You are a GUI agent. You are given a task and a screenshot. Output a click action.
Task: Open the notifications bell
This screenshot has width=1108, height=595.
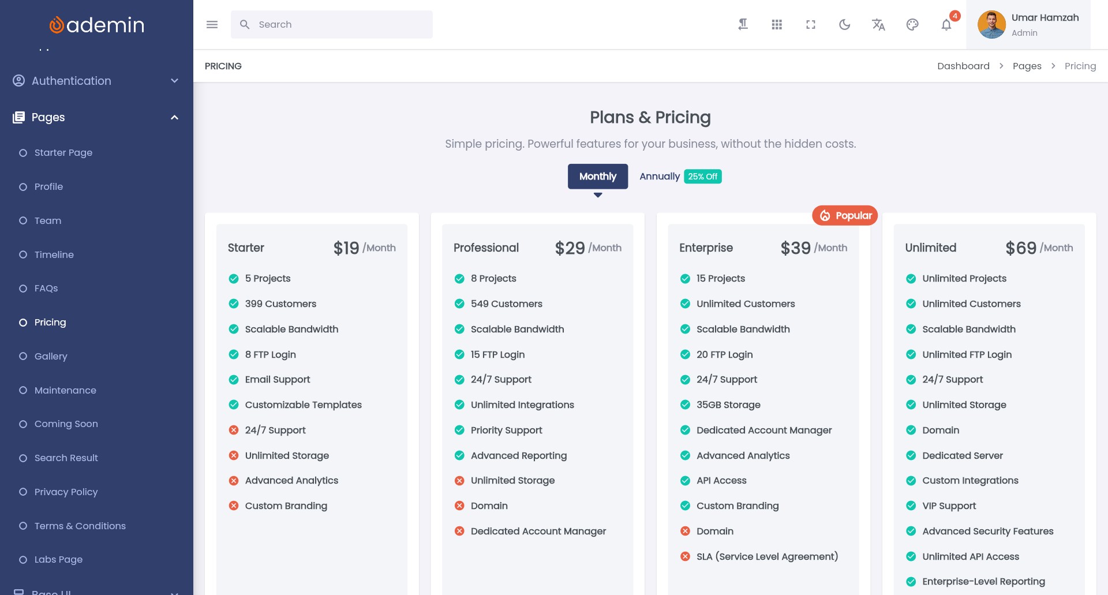point(946,24)
